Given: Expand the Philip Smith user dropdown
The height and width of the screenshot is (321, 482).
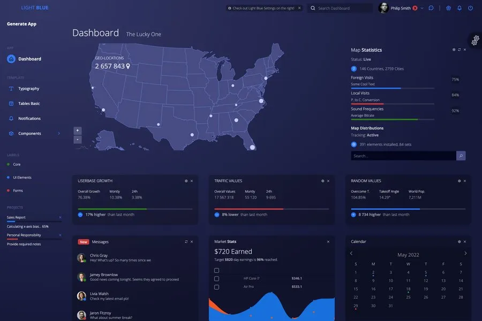Looking at the screenshot, I should point(422,8).
